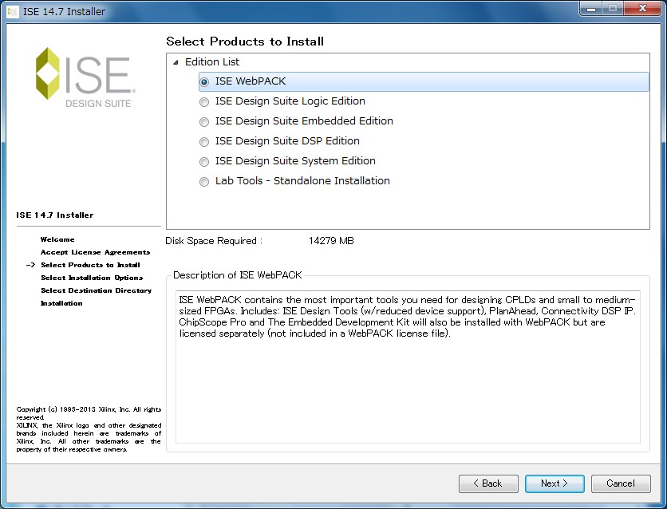Go back with the Back button
667x509 pixels.
point(488,483)
